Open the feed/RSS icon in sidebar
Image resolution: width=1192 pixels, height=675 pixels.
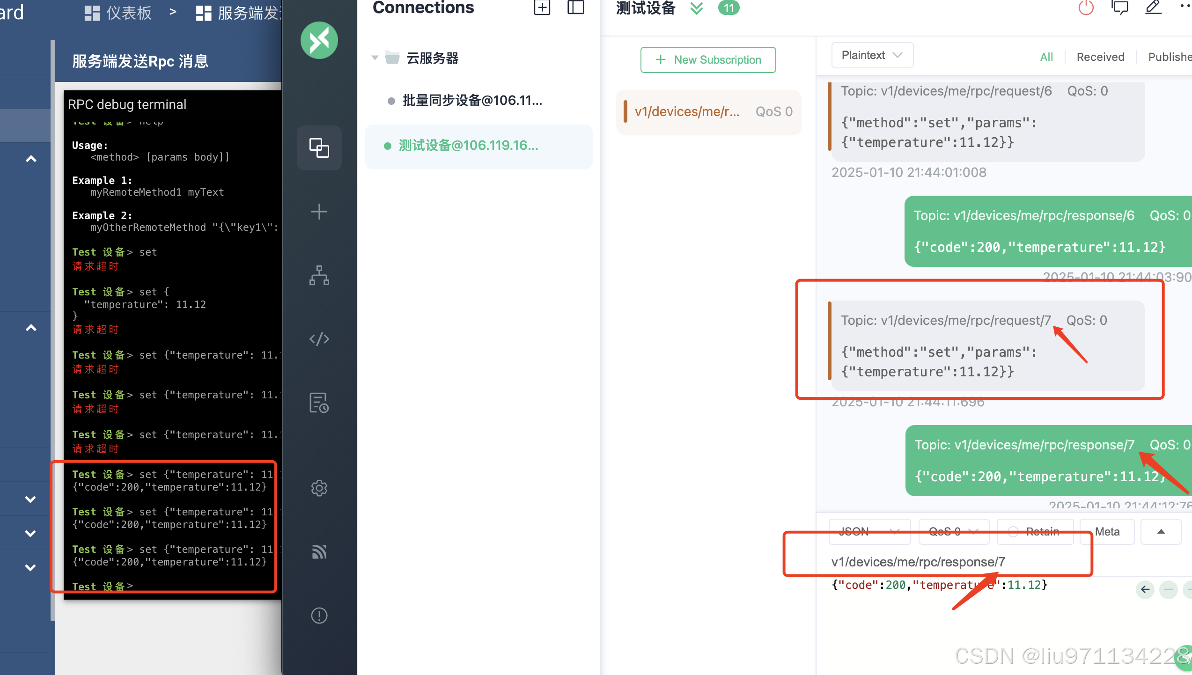(x=319, y=552)
